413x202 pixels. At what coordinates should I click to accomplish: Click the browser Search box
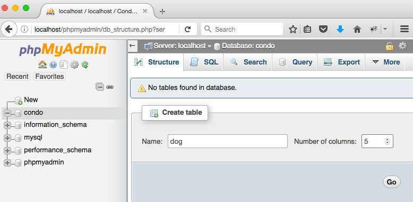pos(242,29)
